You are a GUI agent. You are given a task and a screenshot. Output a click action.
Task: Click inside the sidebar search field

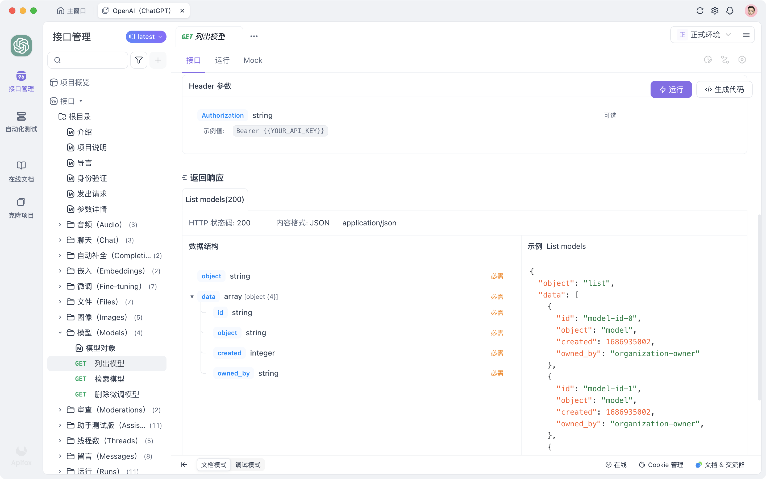tap(88, 60)
